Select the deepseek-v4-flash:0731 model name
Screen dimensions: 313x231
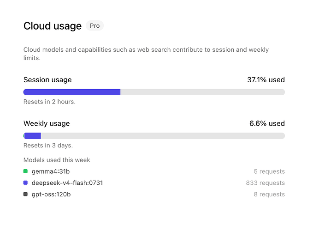tap(67, 183)
